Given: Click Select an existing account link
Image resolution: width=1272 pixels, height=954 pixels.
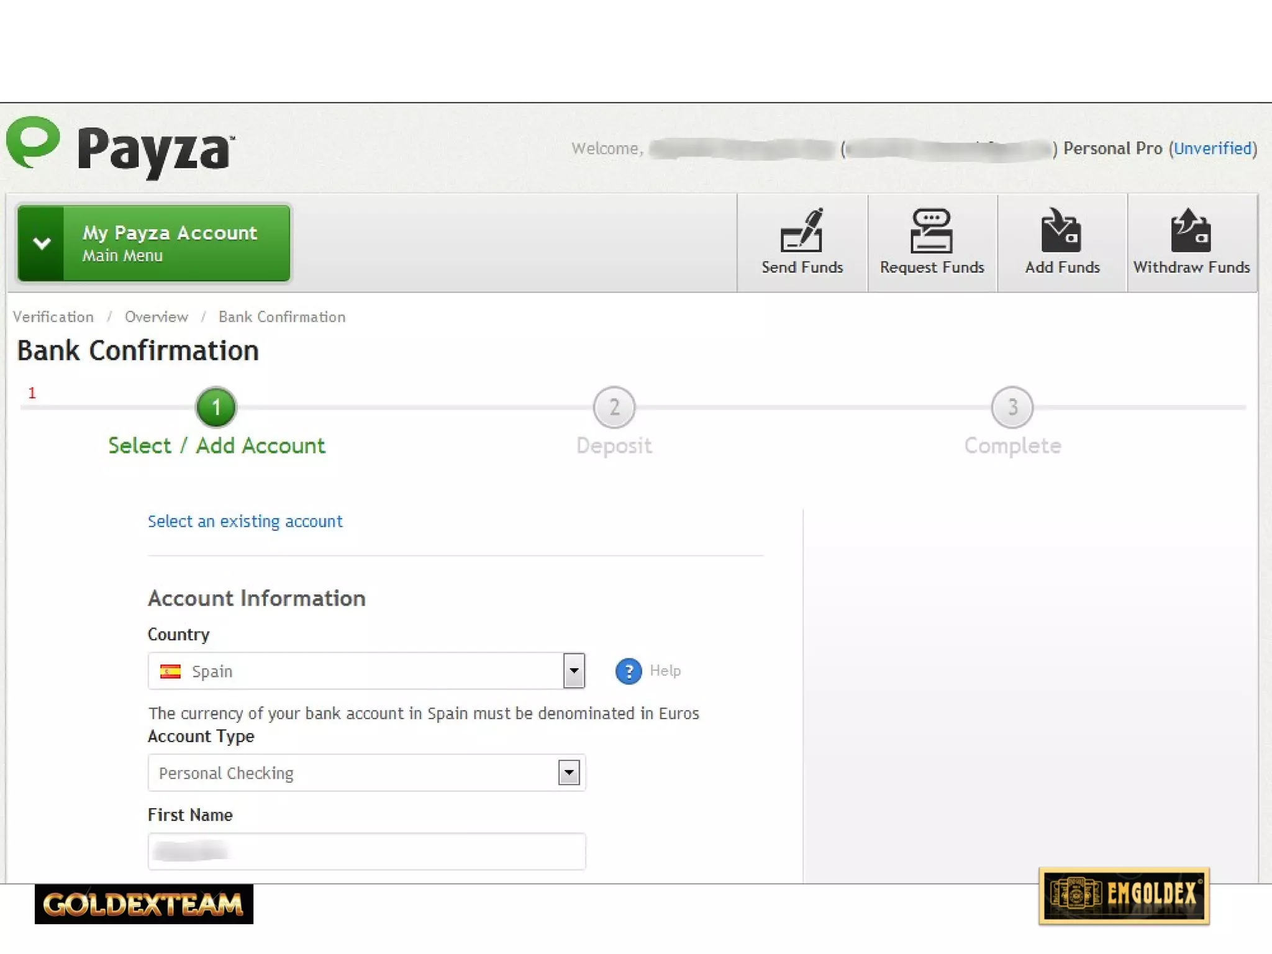Looking at the screenshot, I should click(x=245, y=521).
